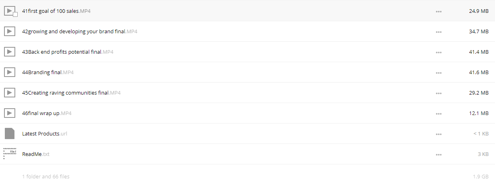This screenshot has height=188, width=495.
Task: Open file 42growing and developing your brand final
Action: tap(80, 31)
